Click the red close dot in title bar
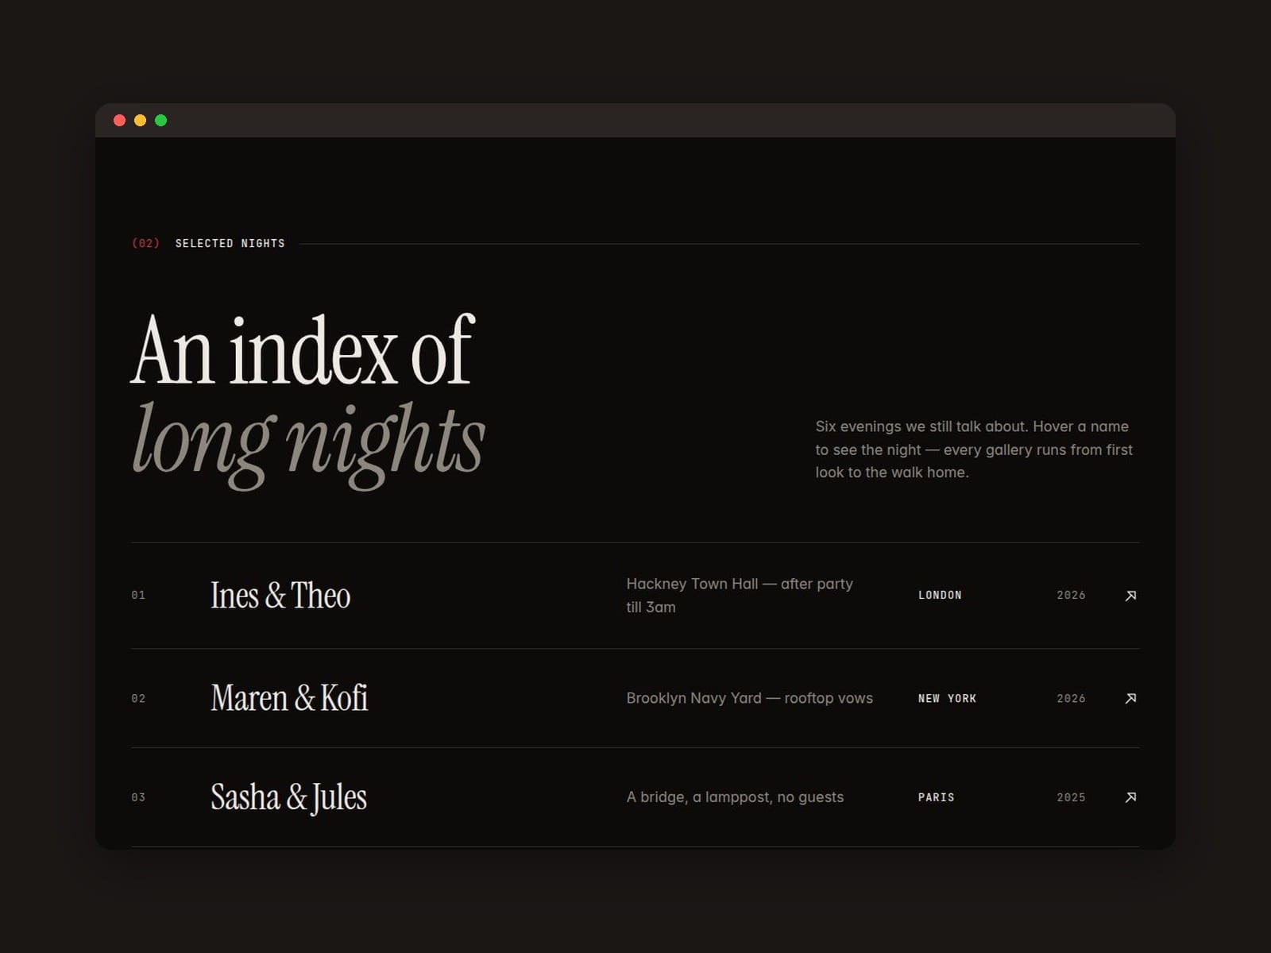 tap(120, 121)
